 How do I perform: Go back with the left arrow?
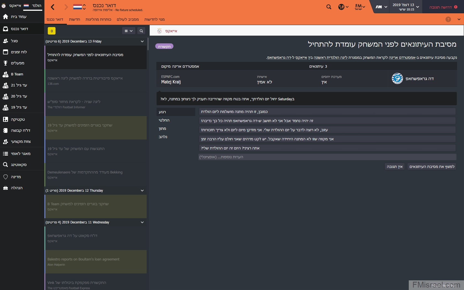coord(53,7)
